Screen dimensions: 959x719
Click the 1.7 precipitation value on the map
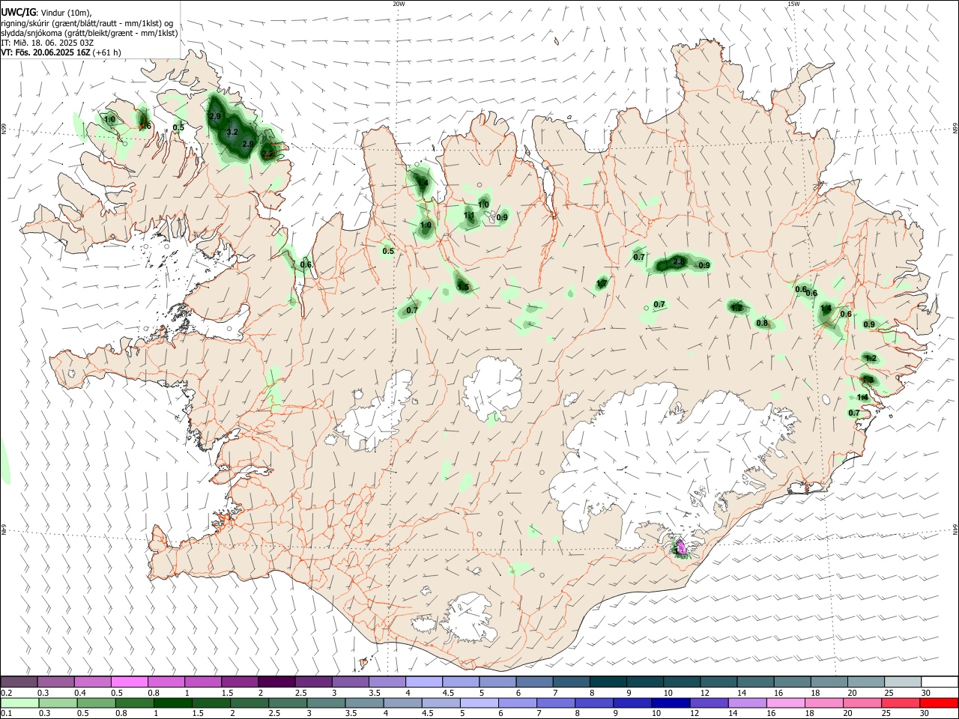(x=602, y=284)
